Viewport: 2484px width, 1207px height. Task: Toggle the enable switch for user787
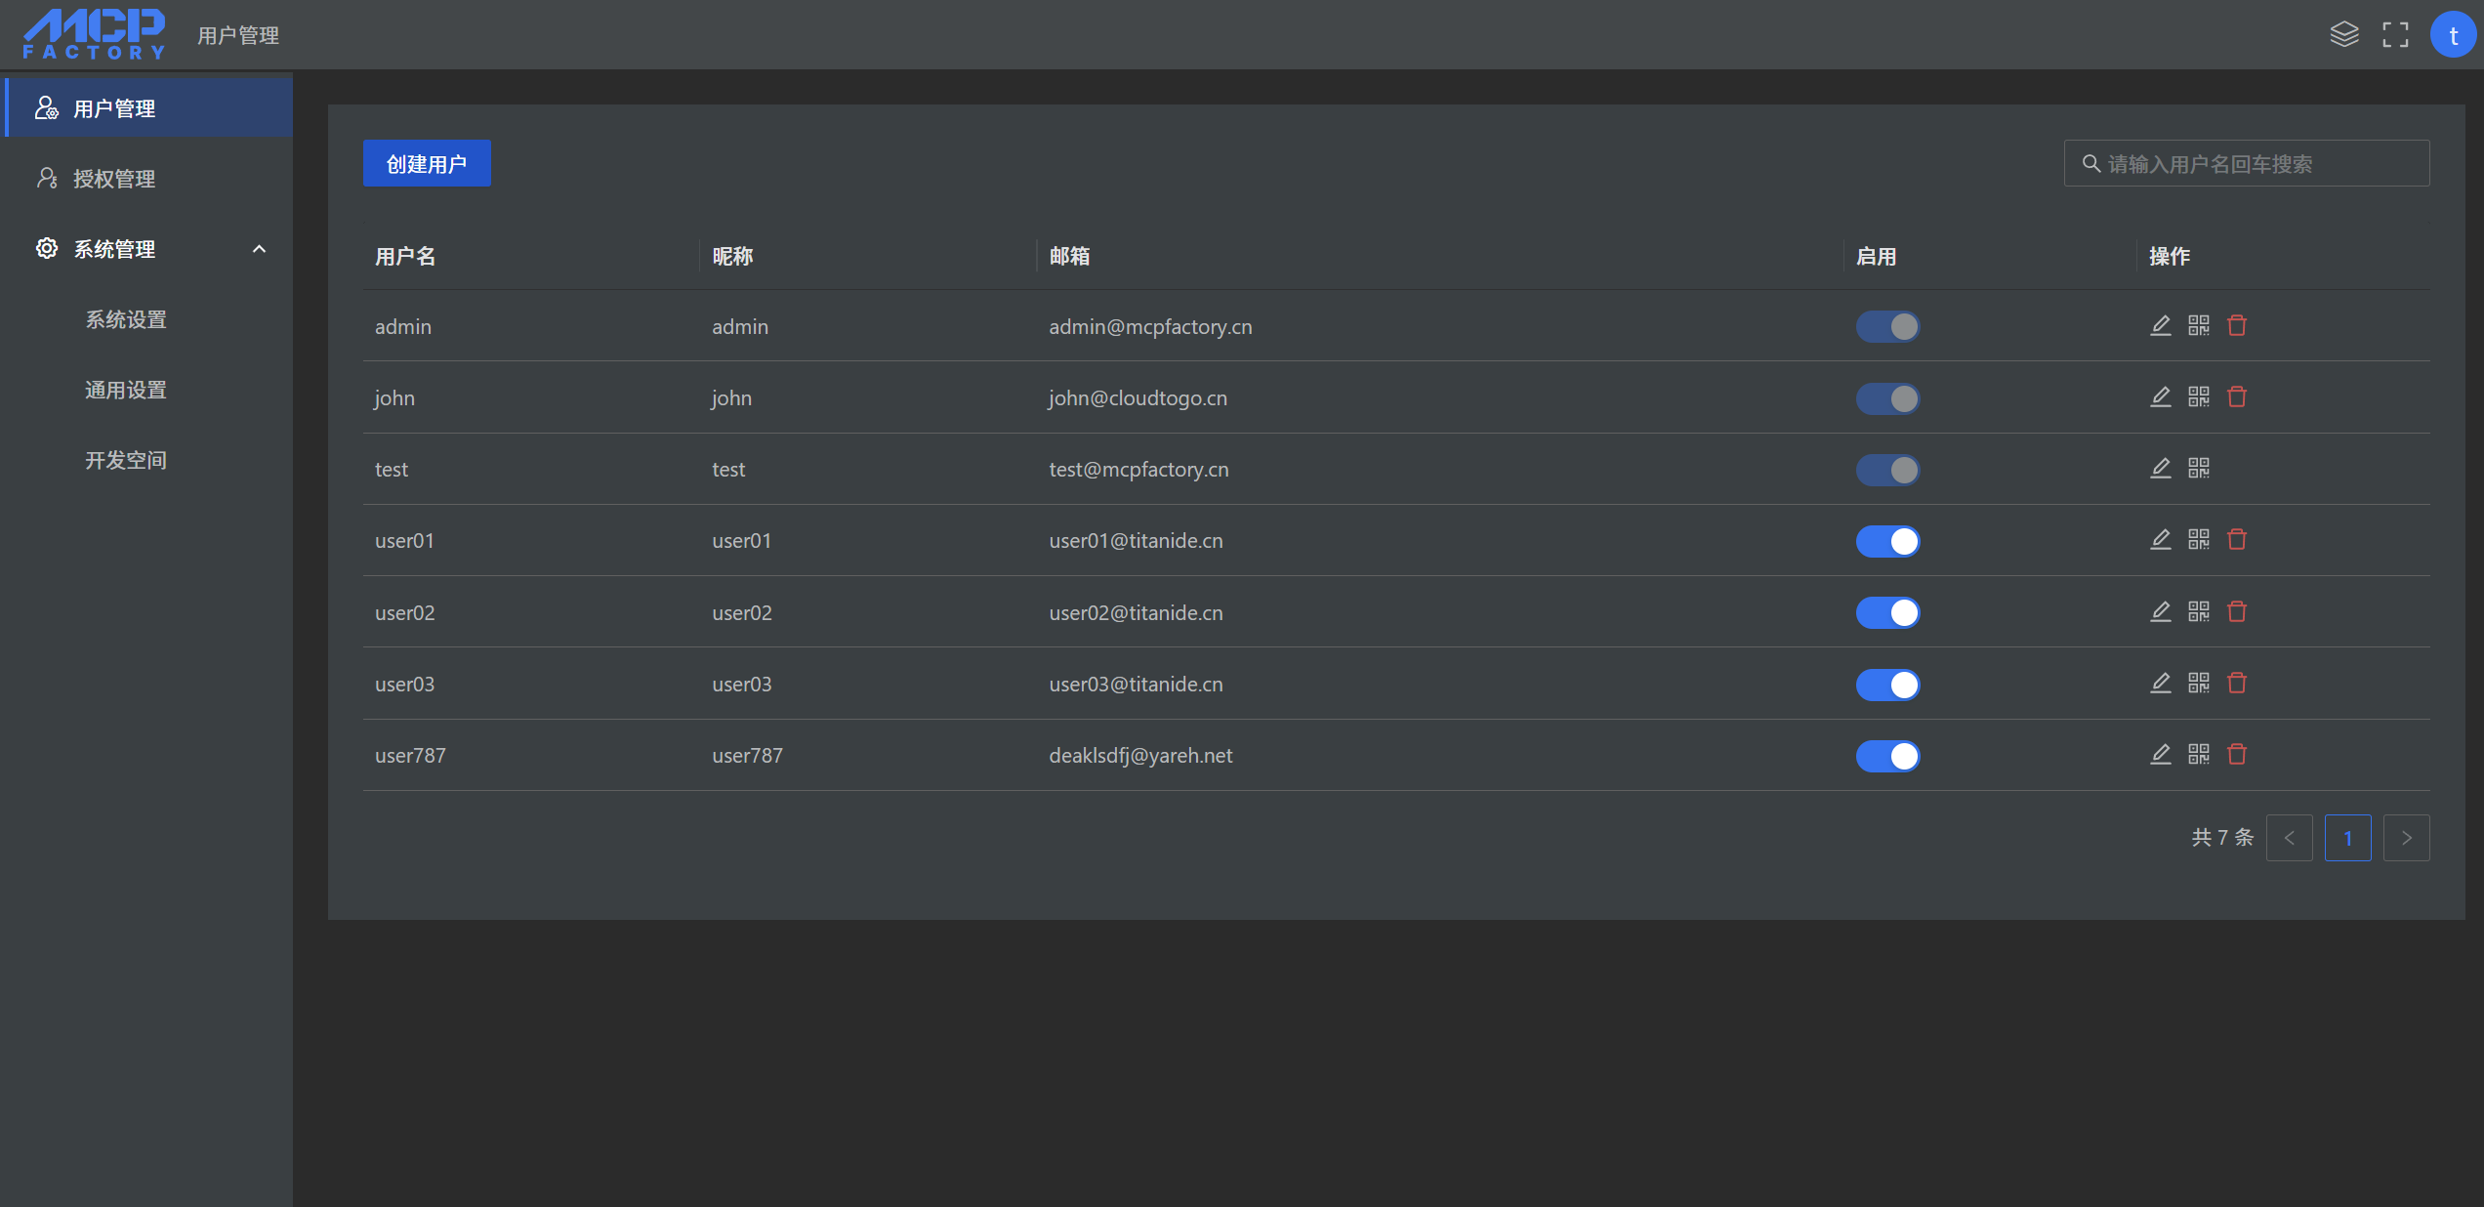[1887, 756]
